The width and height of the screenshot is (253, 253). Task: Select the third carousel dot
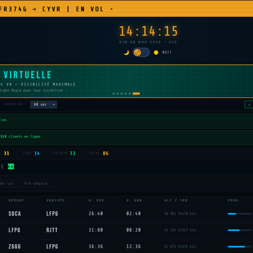coord(122,94)
